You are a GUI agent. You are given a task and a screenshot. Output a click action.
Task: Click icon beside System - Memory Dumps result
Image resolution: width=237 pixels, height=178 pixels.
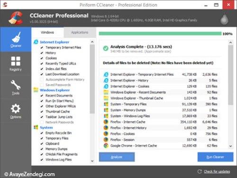pos(106,110)
